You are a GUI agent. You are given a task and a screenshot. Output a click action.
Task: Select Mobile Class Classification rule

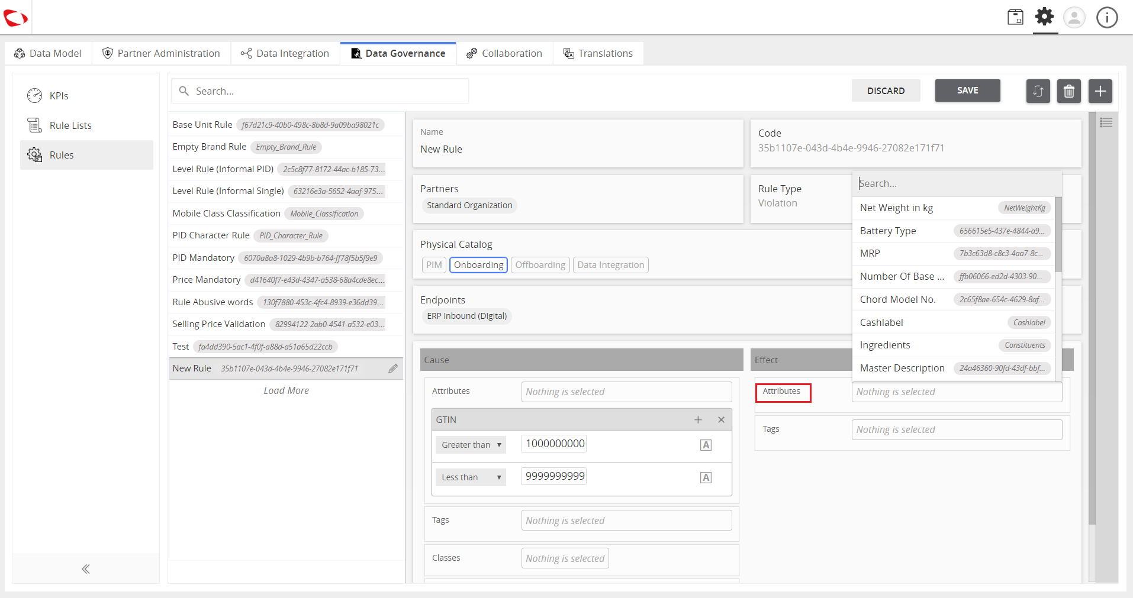(287, 214)
